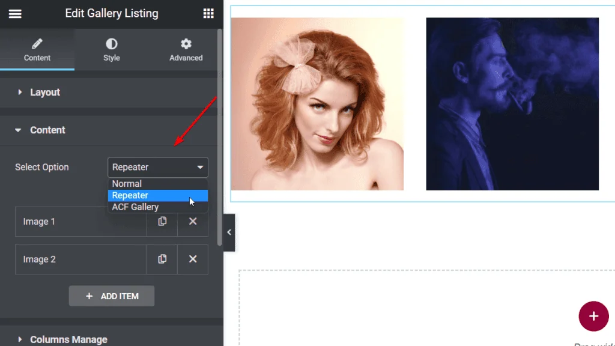Choose Normal from the option list
The width and height of the screenshot is (615, 346).
click(x=127, y=183)
